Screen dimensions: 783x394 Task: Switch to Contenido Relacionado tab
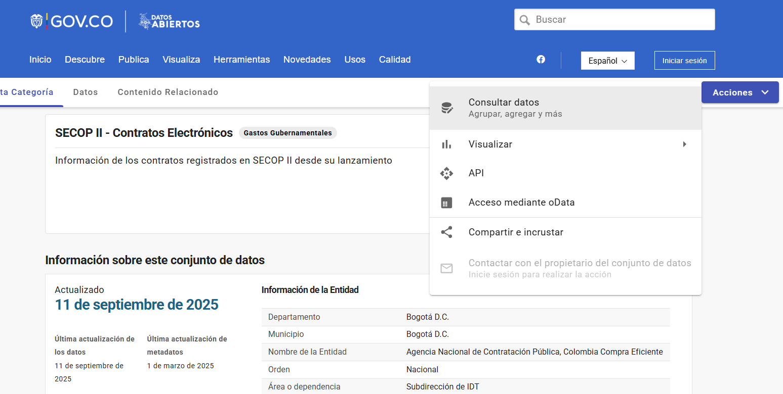pos(168,92)
